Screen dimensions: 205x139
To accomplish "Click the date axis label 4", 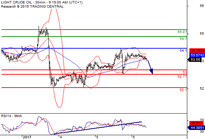I will tap(60, 137).
